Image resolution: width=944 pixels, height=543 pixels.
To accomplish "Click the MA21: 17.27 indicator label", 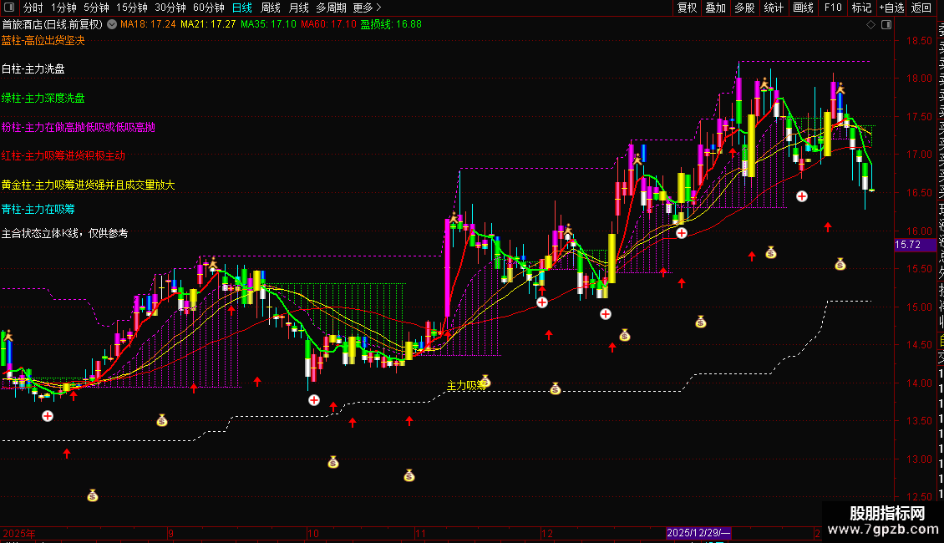I will coord(208,25).
